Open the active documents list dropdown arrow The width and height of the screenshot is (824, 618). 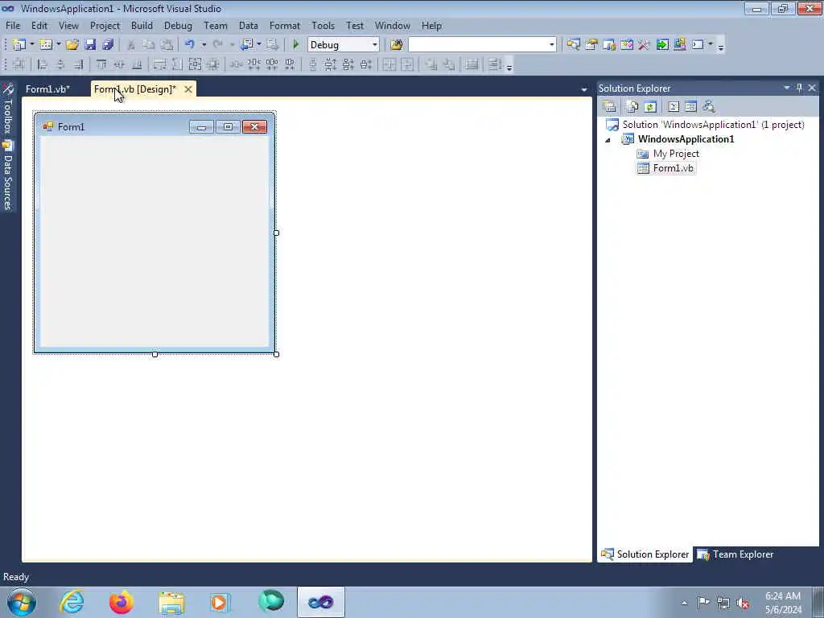pyautogui.click(x=584, y=90)
